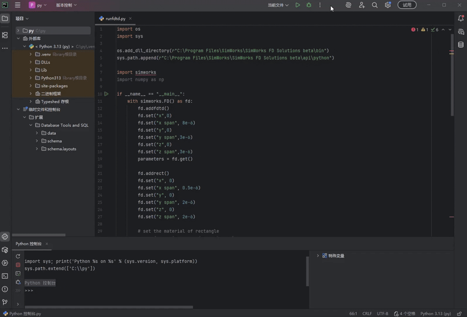Open the py project dropdown

point(38,5)
